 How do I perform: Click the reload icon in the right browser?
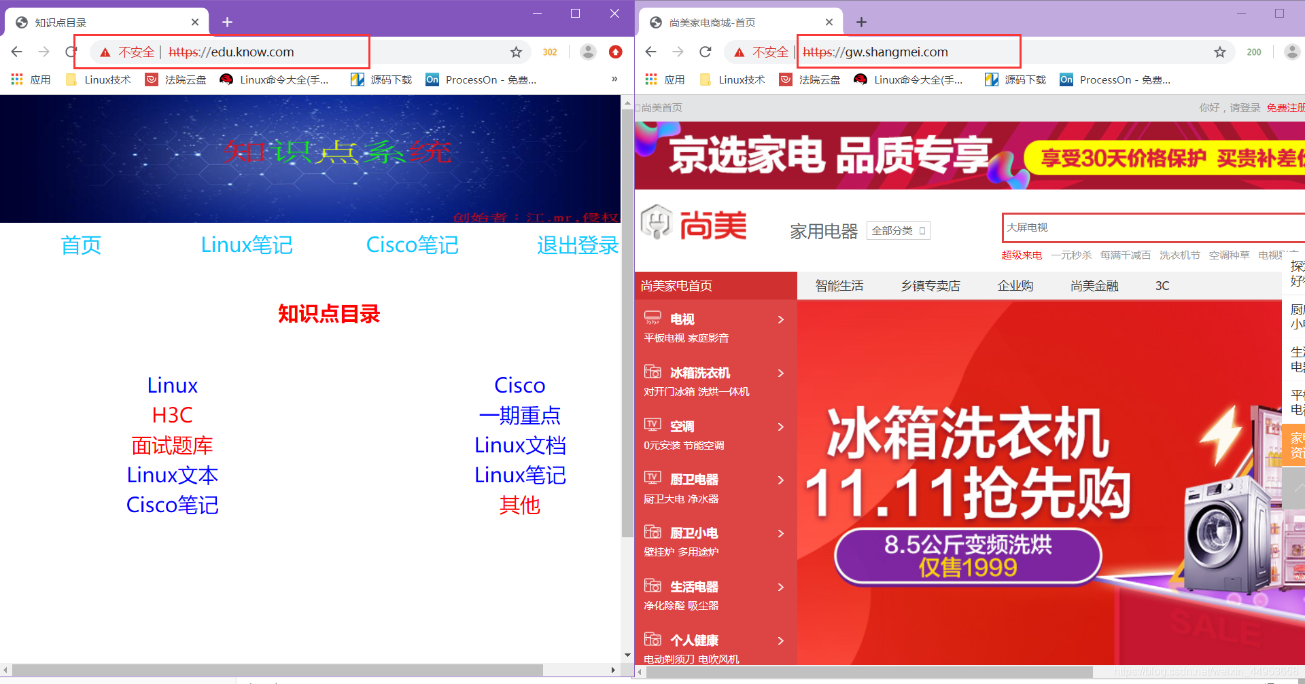(x=706, y=52)
